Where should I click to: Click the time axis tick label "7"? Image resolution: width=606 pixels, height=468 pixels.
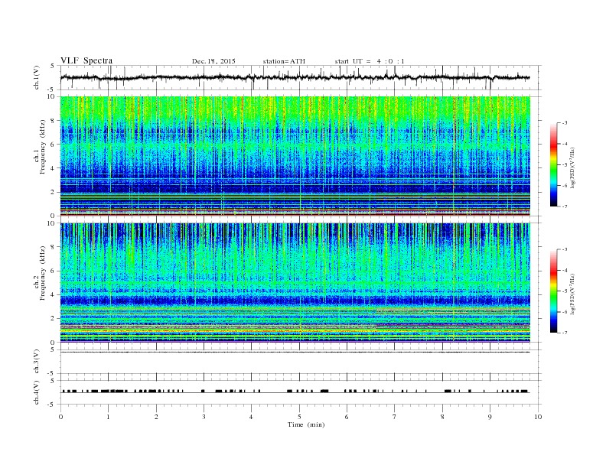click(x=395, y=417)
